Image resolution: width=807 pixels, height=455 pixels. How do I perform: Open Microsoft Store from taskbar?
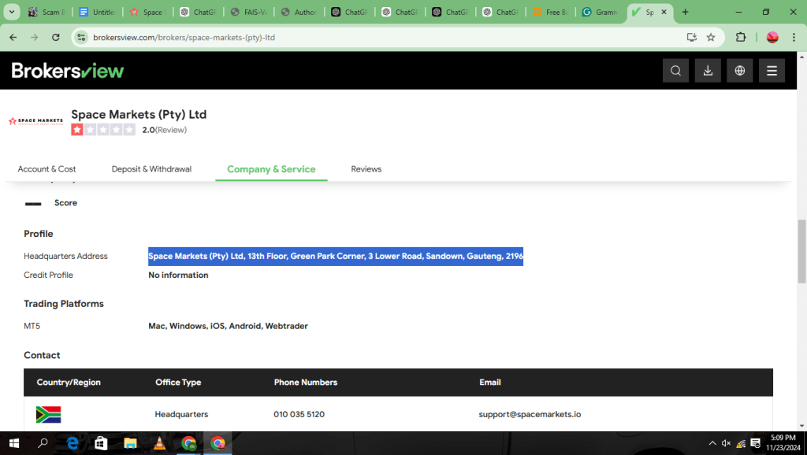click(x=101, y=443)
